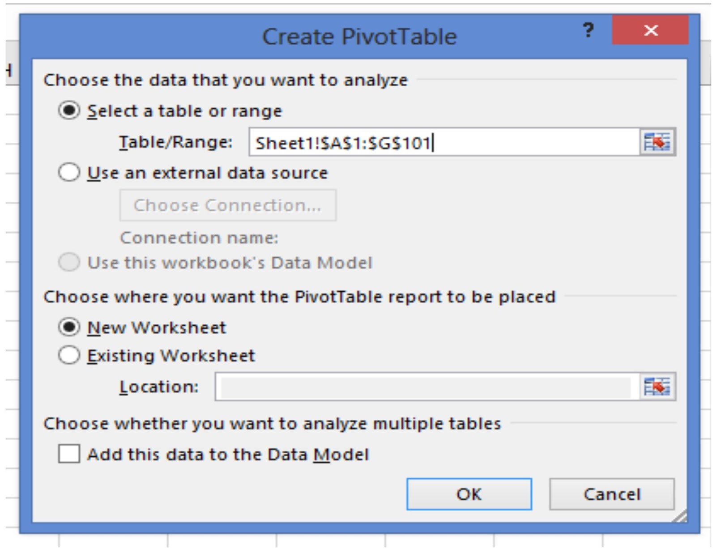This screenshot has height=553, width=716.
Task: Click the 'Connection name:' label text
Action: [199, 238]
